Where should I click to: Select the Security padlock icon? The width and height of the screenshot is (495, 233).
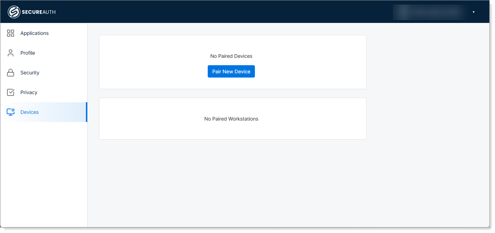coord(10,72)
